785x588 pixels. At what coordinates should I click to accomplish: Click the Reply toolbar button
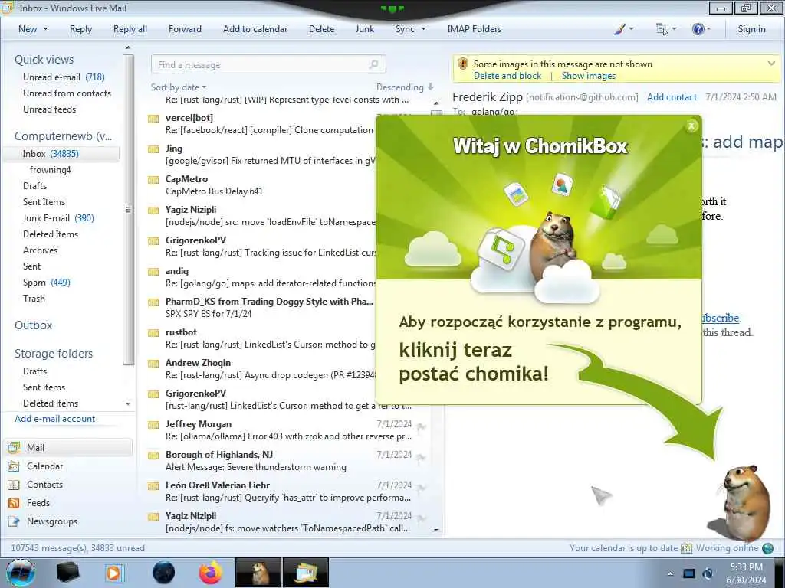[80, 29]
